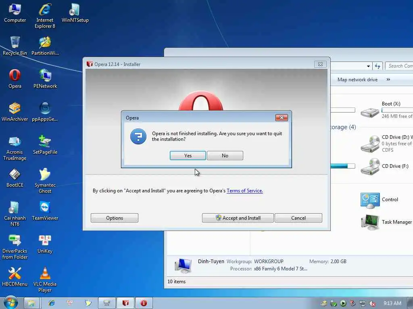
Task: Open Control item in Explorer
Action: click(380, 200)
